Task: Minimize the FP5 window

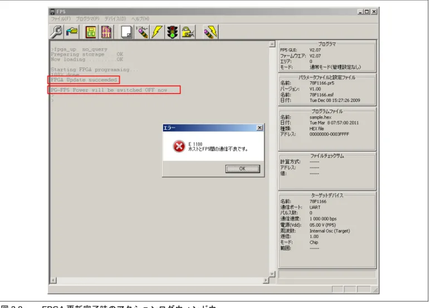Action: (360, 12)
